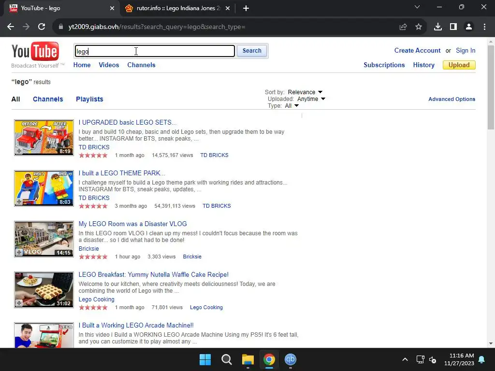The height and width of the screenshot is (371, 495).
Task: Click the Sign In link
Action: pyautogui.click(x=466, y=50)
